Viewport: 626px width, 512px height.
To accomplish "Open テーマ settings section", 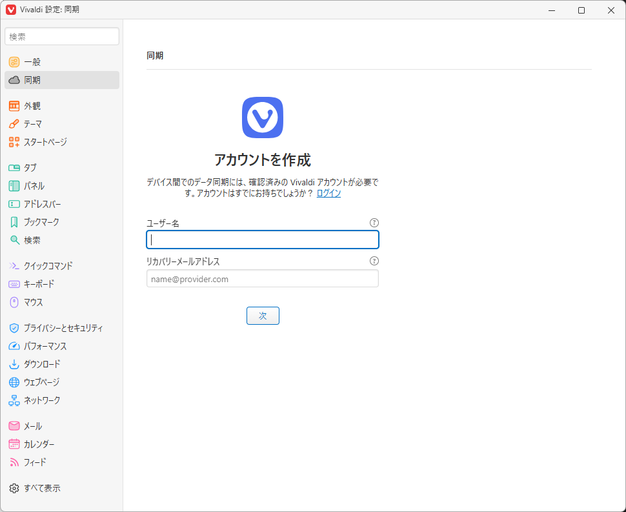I will tap(33, 124).
